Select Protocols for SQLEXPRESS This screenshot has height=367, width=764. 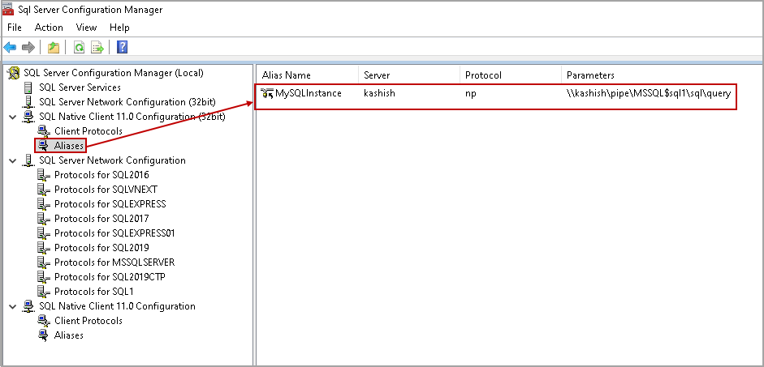coord(110,204)
